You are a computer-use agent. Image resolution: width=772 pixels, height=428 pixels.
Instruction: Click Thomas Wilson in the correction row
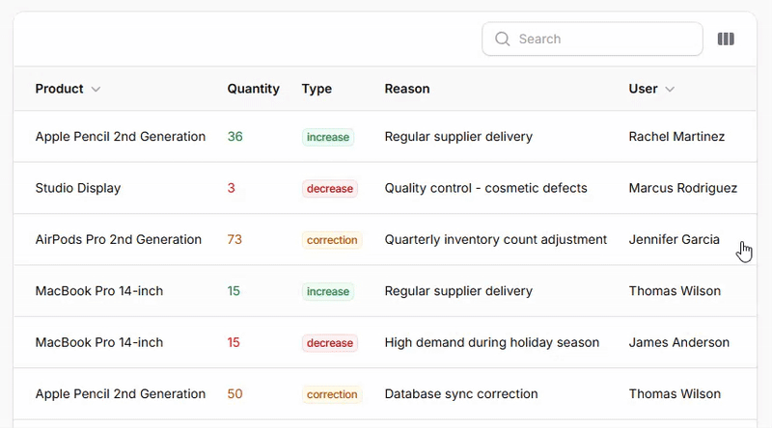click(x=675, y=393)
